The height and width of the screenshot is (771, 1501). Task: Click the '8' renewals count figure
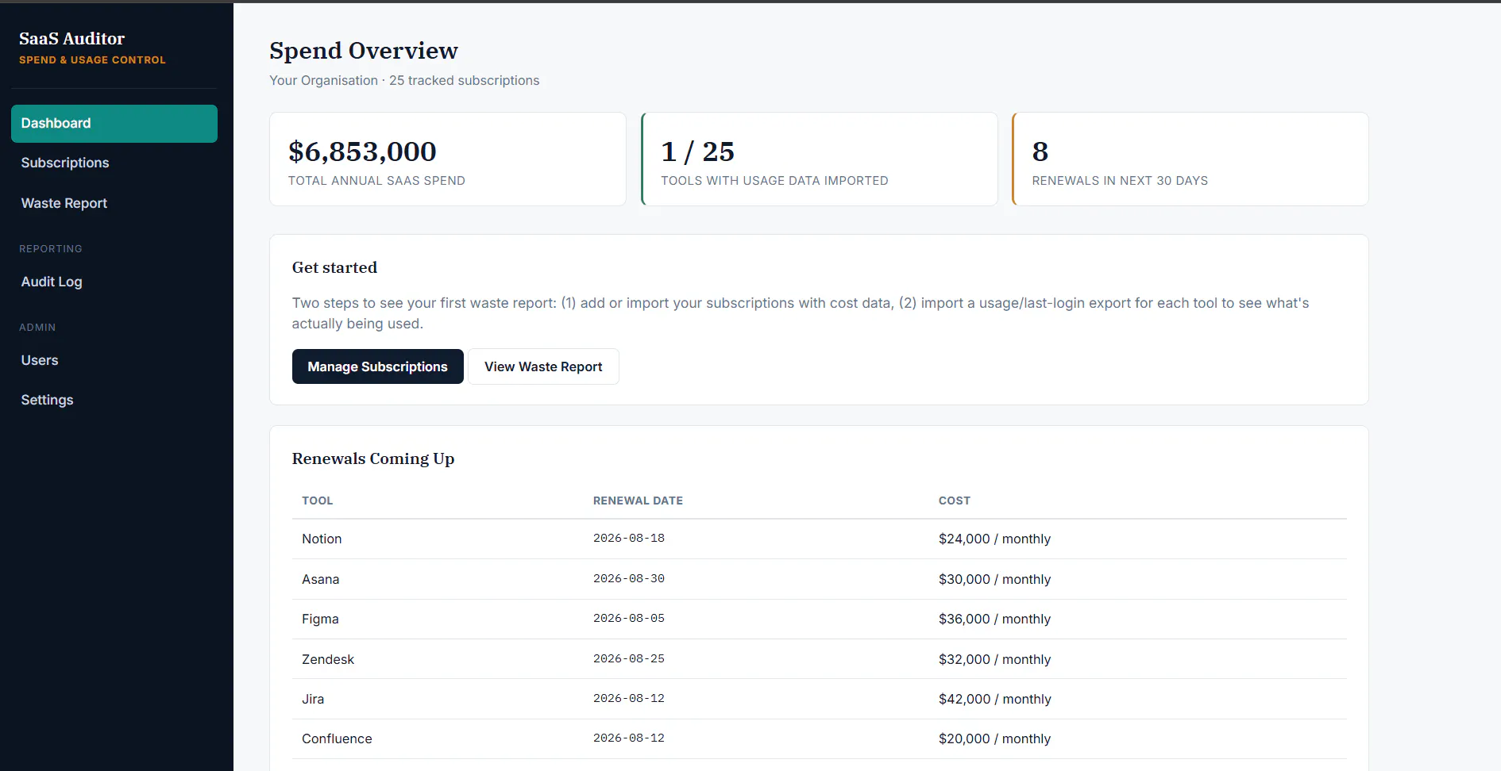click(x=1040, y=152)
